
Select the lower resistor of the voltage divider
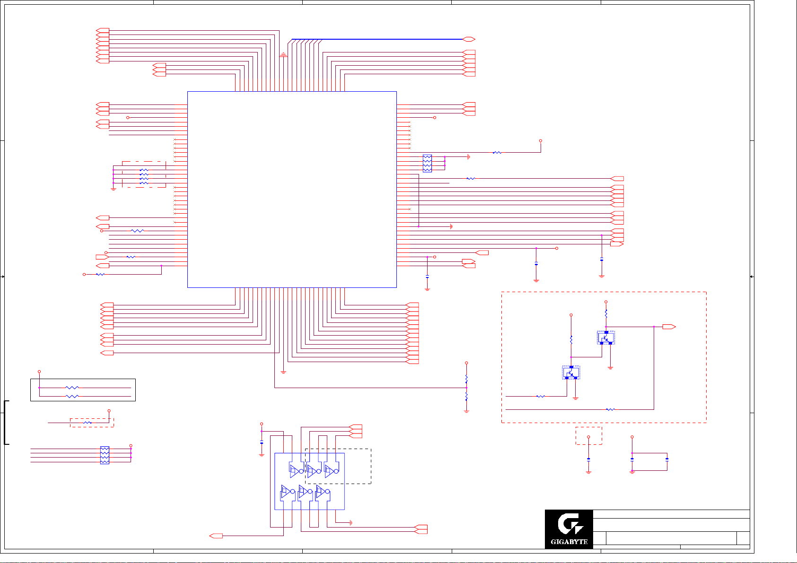pos(466,396)
